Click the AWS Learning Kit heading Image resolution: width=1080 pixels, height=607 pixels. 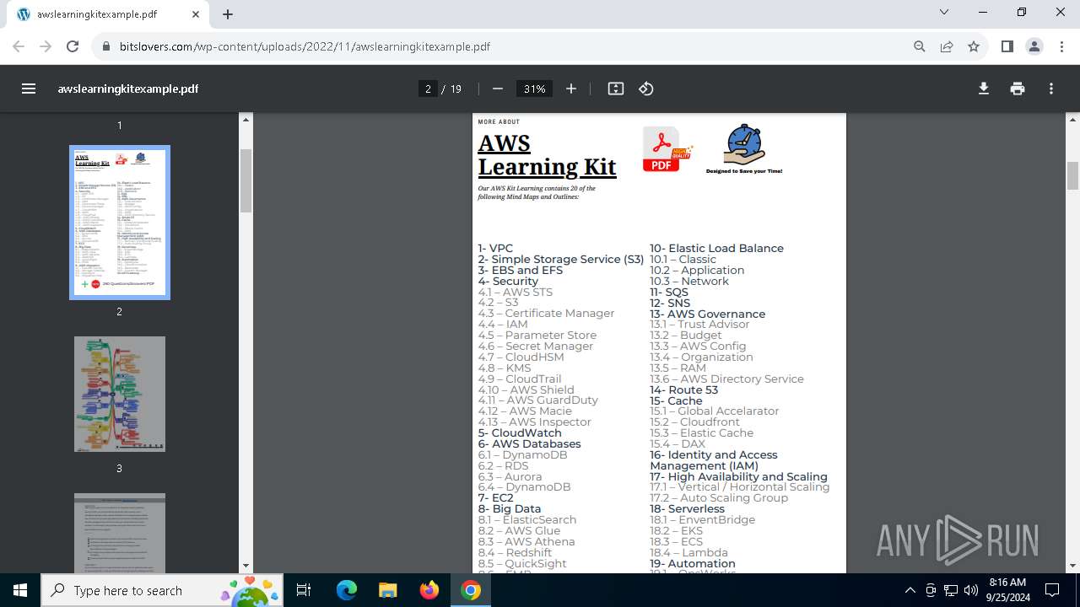tap(547, 155)
